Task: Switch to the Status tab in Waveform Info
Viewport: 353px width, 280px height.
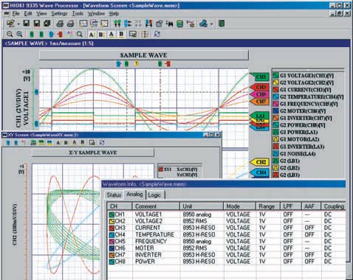Action: tap(114, 195)
